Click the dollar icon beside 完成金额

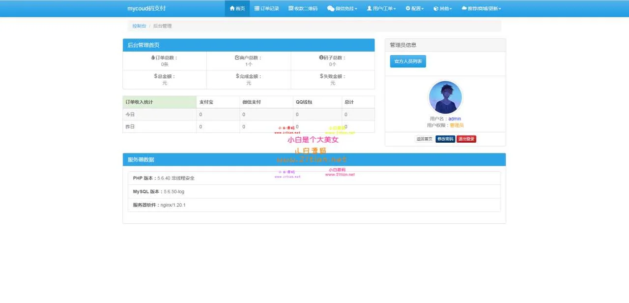coord(237,76)
